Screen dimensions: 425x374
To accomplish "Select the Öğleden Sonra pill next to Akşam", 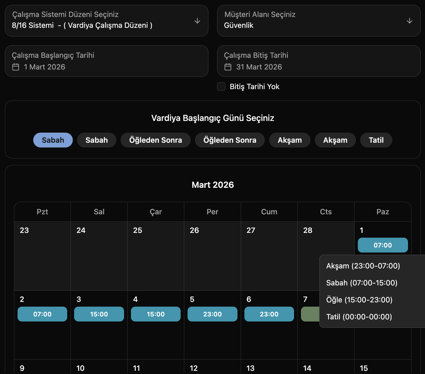I will 230,140.
